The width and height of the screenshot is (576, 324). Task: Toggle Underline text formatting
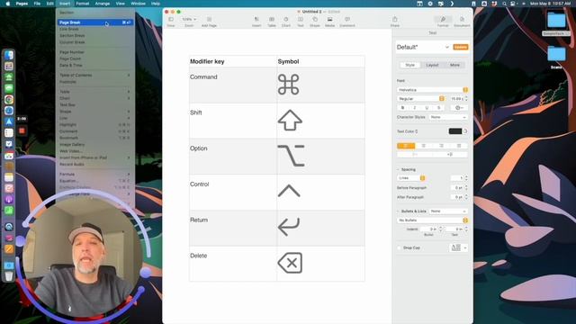[x=427, y=108]
